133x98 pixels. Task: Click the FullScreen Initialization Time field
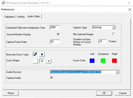pos(55,27)
